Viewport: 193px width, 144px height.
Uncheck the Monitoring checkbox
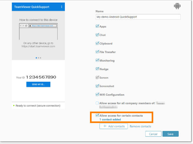pyautogui.click(x=97, y=60)
